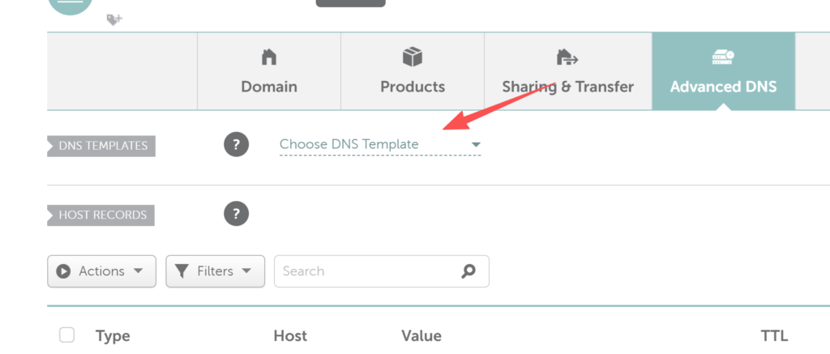Screen dimensions: 830x354
Task: Open help for DNS Templates
Action: [236, 144]
